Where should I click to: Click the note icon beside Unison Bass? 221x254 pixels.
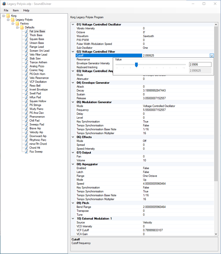coord(26,43)
